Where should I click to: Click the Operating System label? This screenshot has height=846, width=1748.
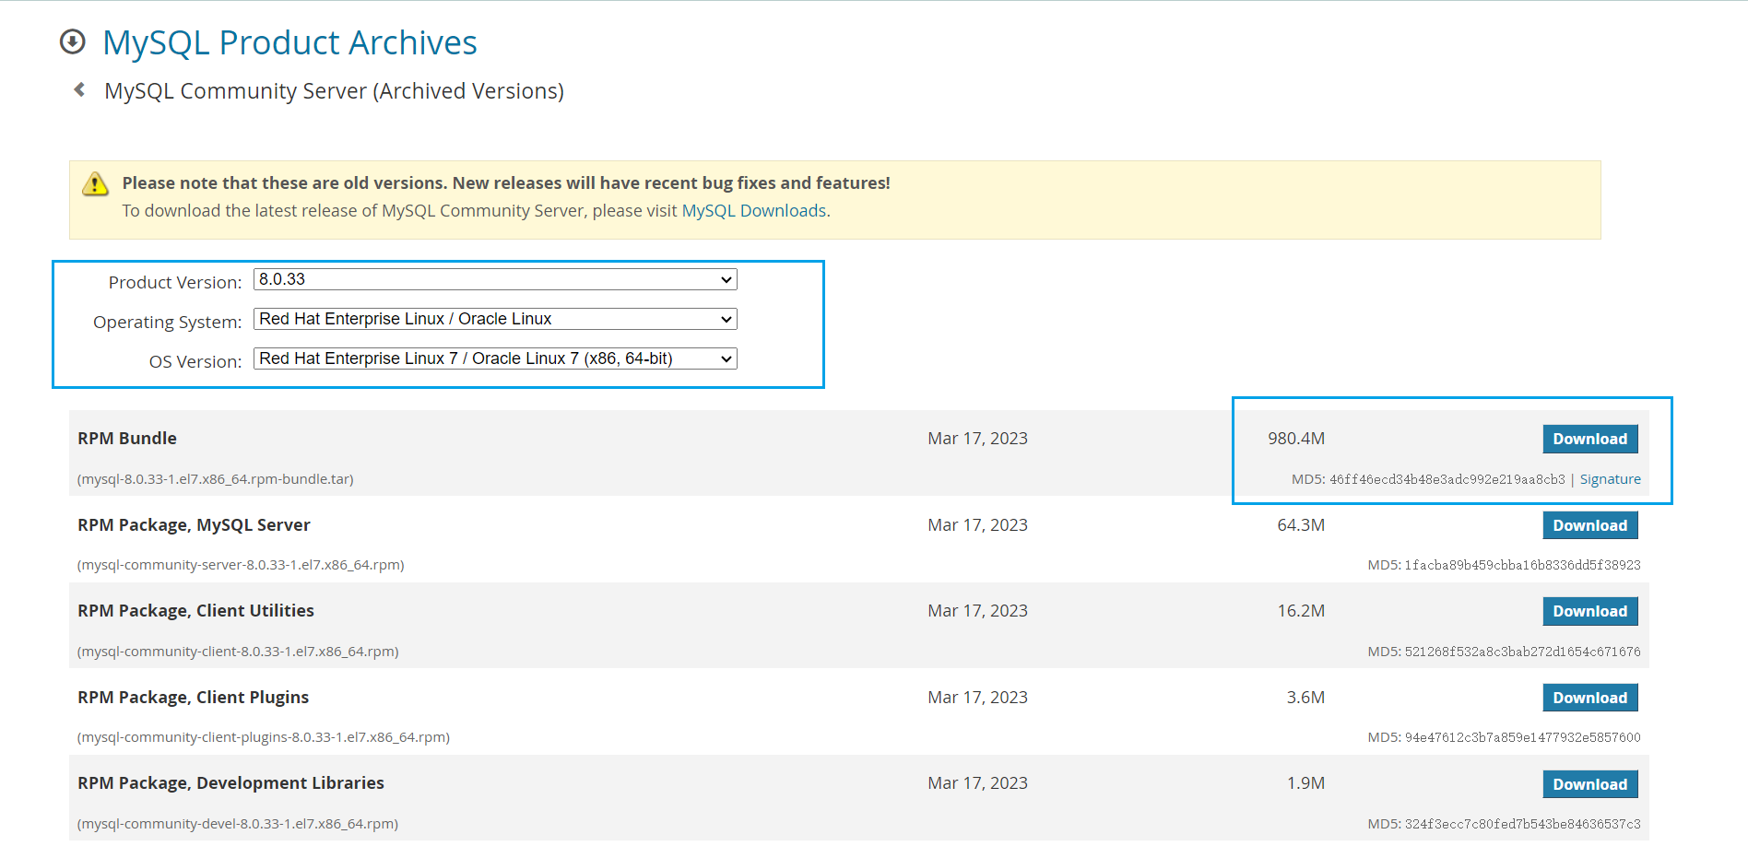click(167, 323)
